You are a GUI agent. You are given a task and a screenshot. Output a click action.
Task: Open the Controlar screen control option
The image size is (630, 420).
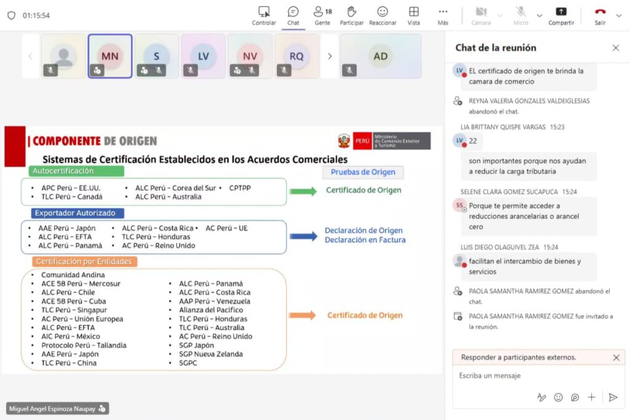click(x=264, y=15)
